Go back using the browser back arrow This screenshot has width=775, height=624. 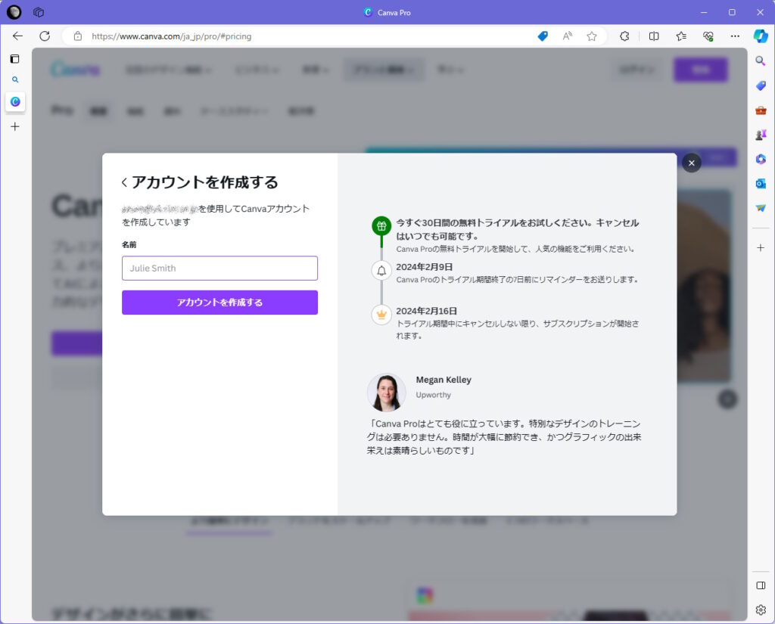click(x=18, y=36)
